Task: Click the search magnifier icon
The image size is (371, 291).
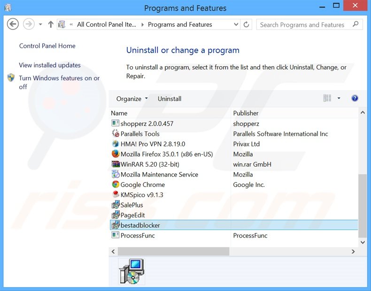Action: [356, 24]
